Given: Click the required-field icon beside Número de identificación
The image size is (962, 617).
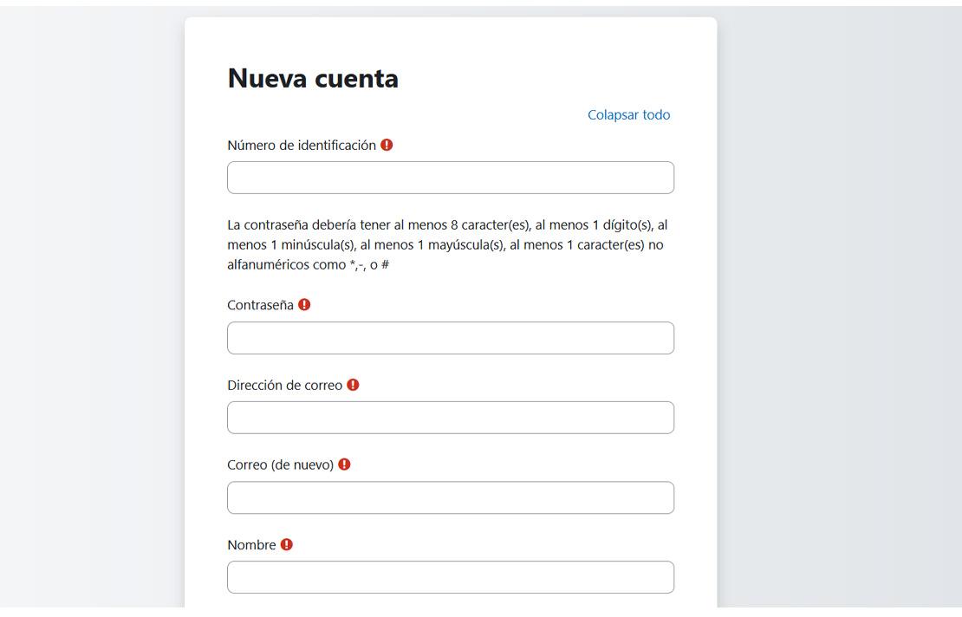Looking at the screenshot, I should coord(385,145).
